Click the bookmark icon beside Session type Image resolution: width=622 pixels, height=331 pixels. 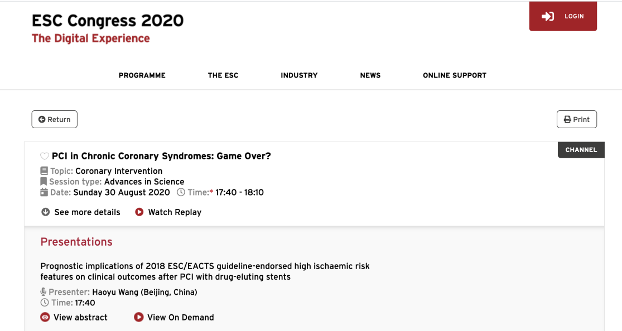tap(44, 182)
